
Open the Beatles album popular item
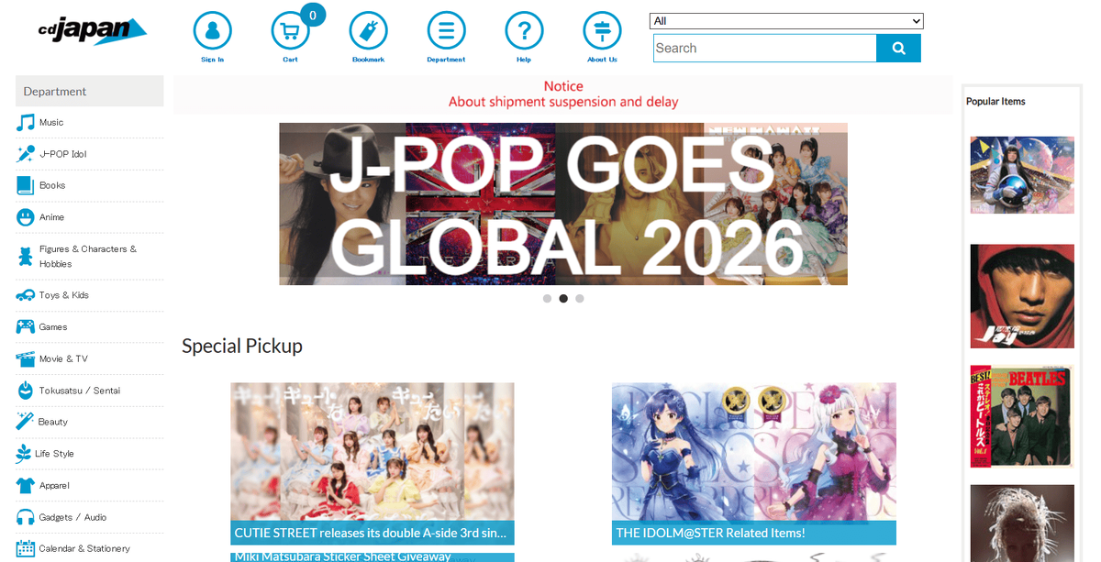coord(1022,417)
